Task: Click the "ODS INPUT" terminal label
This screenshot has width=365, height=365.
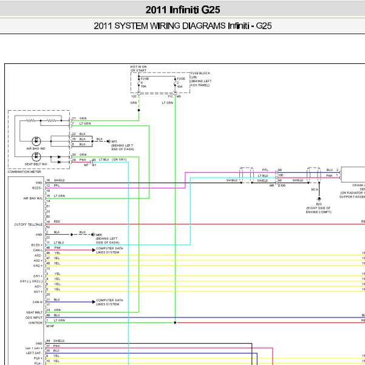Action: point(34,318)
